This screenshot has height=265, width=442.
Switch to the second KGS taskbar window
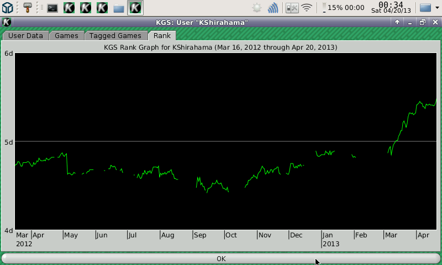tap(86, 8)
